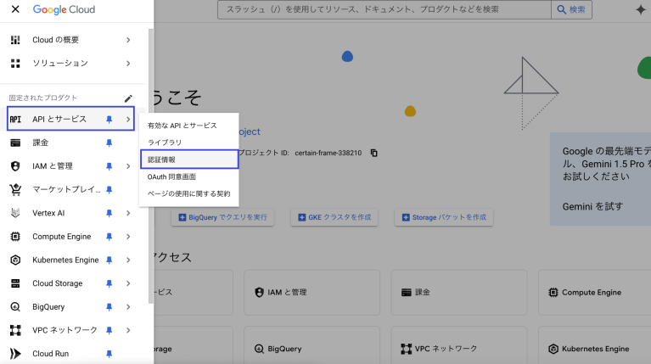Screen dimensions: 651x364
Task: Open the IAM と管理 quick access card
Action: (x=311, y=292)
